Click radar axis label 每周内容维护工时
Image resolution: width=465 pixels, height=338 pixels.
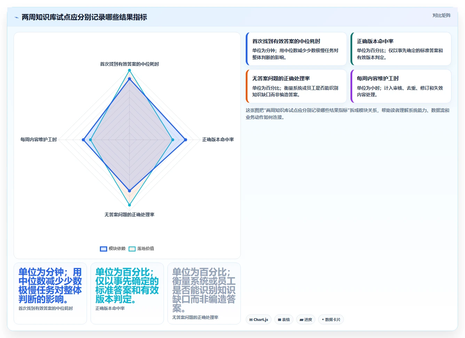pos(39,139)
